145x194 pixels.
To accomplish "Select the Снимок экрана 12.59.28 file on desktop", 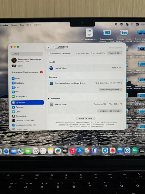I will coord(124,36).
